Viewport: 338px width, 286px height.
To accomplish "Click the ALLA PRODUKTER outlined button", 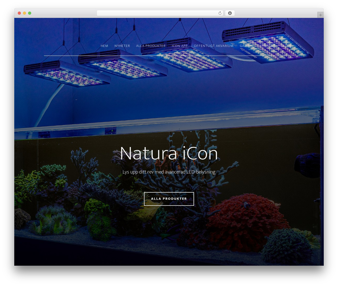I will coord(169,199).
